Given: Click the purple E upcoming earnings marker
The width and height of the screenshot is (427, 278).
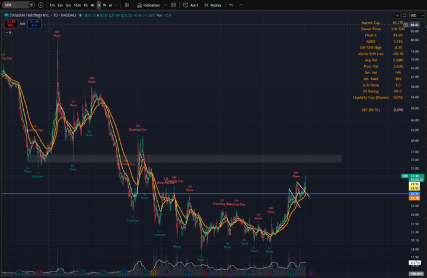Looking at the screenshot, I should (311, 272).
